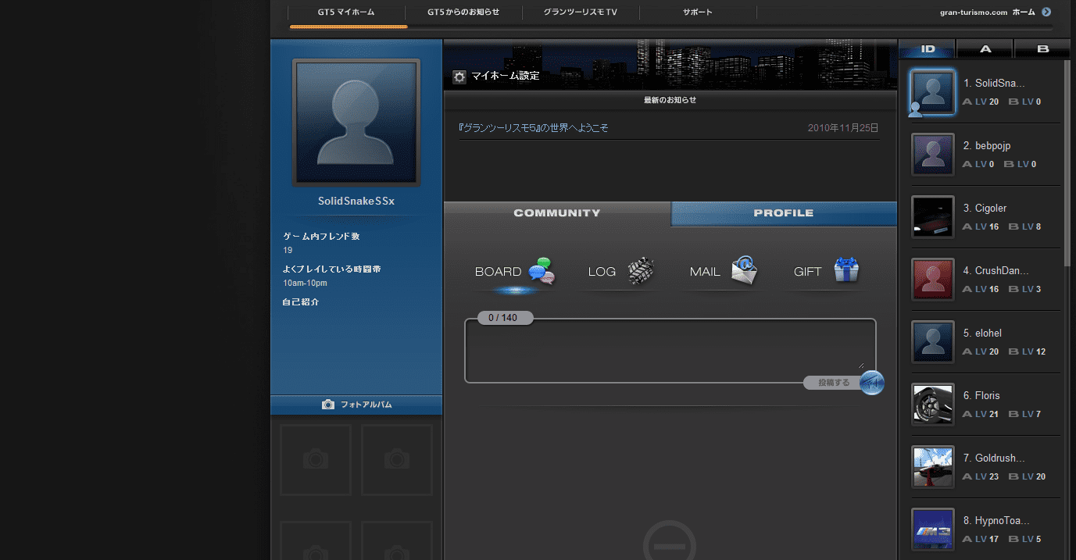Switch to the PROFILE tab

click(x=783, y=213)
